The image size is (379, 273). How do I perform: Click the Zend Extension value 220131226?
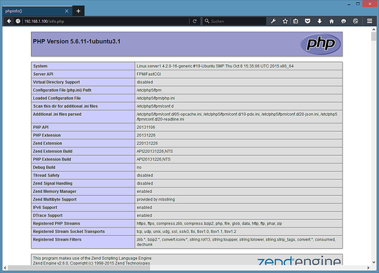tap(147, 143)
